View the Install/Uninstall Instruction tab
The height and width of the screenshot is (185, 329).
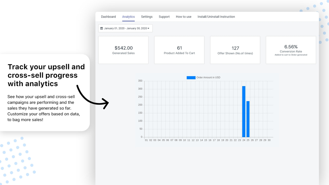pyautogui.click(x=216, y=16)
